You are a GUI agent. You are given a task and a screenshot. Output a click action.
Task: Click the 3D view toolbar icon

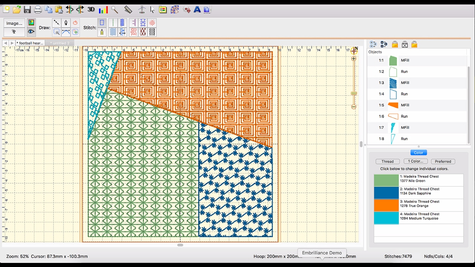[x=91, y=10]
